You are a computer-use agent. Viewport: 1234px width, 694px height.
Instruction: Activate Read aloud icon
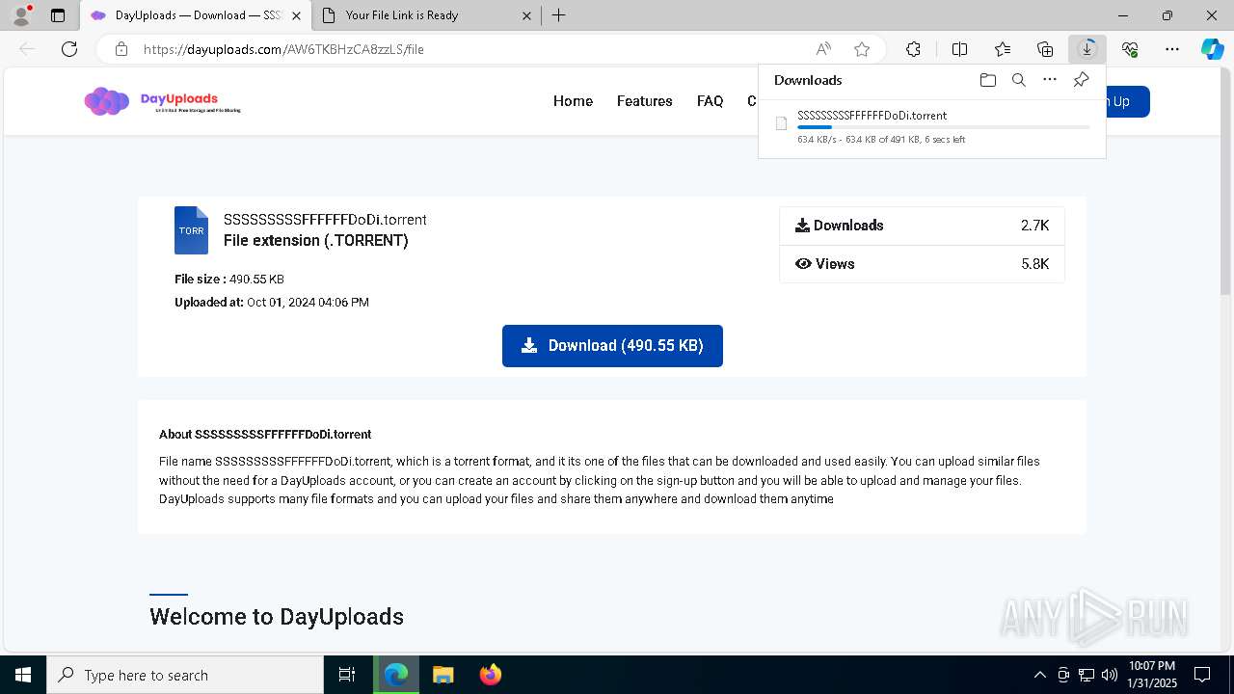pyautogui.click(x=823, y=49)
